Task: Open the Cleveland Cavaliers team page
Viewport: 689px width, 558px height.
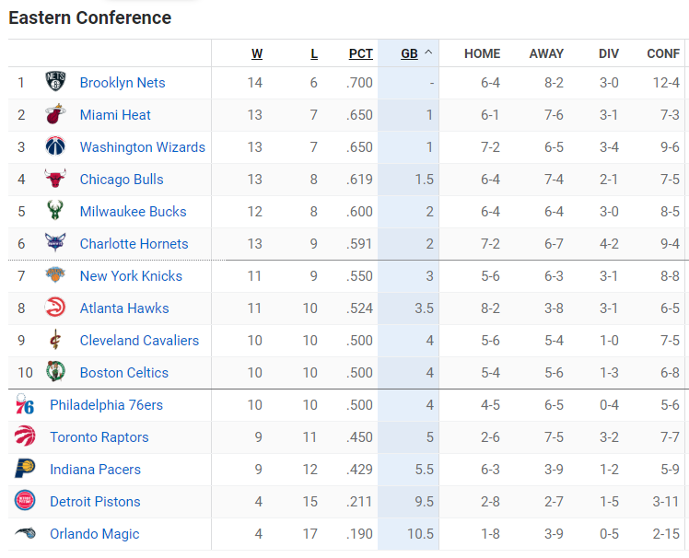Action: [x=139, y=341]
